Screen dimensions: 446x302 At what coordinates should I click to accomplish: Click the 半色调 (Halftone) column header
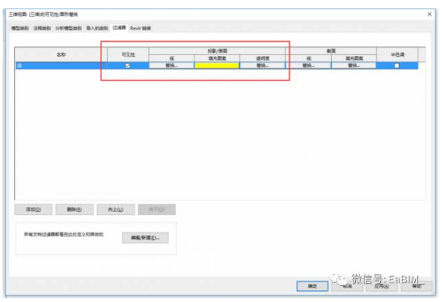[x=398, y=55]
